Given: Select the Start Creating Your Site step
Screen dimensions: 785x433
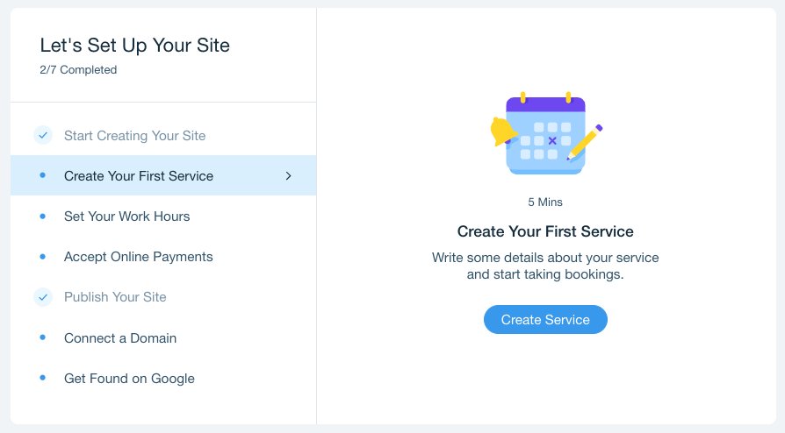Looking at the screenshot, I should (163, 136).
